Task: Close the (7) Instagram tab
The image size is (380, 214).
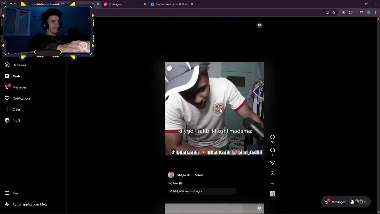Action: [145, 4]
